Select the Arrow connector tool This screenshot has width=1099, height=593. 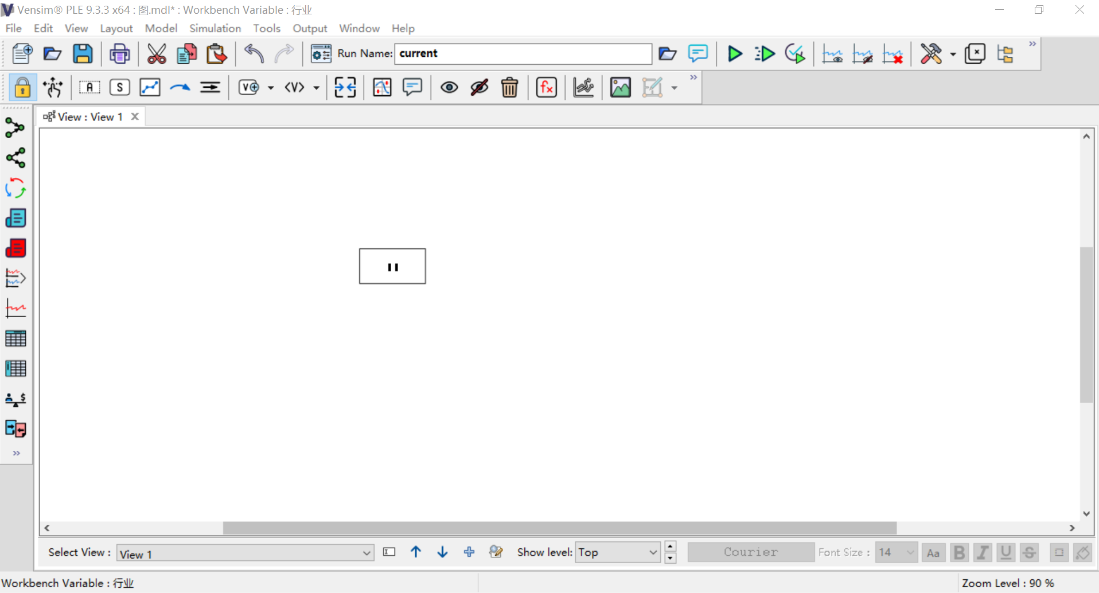[x=180, y=88]
